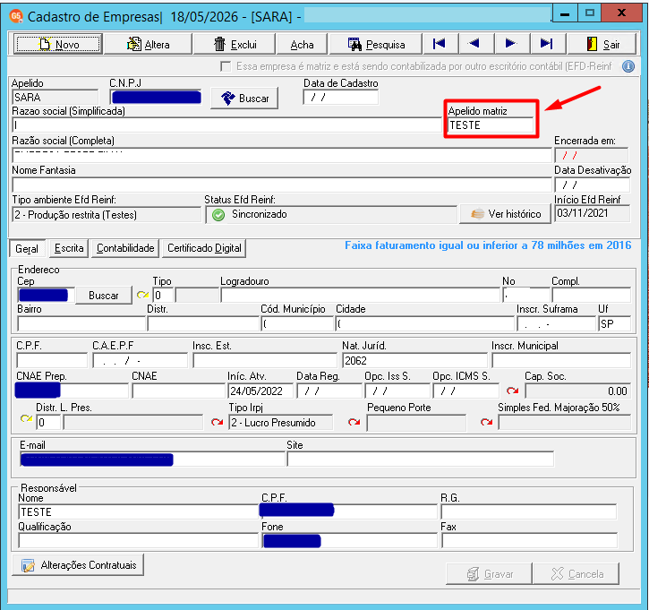Click red arrow selector beside Pequeno Porte
The height and width of the screenshot is (610, 649).
pyautogui.click(x=354, y=423)
